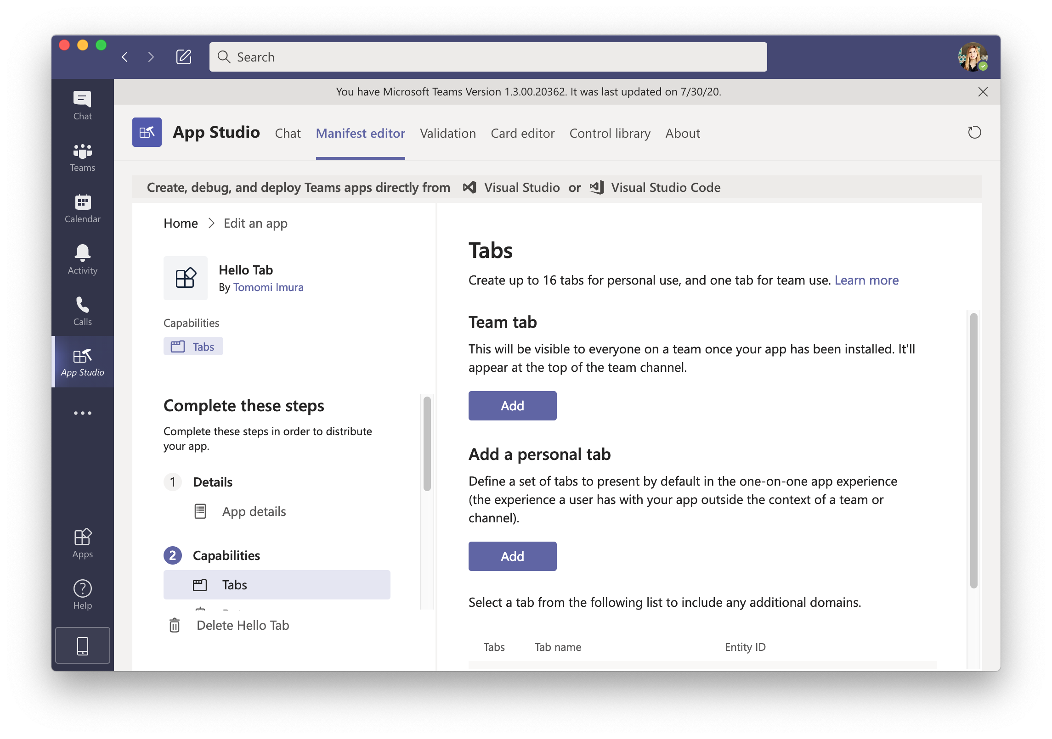This screenshot has width=1052, height=739.
Task: Open Chat from the sidebar
Action: click(82, 105)
